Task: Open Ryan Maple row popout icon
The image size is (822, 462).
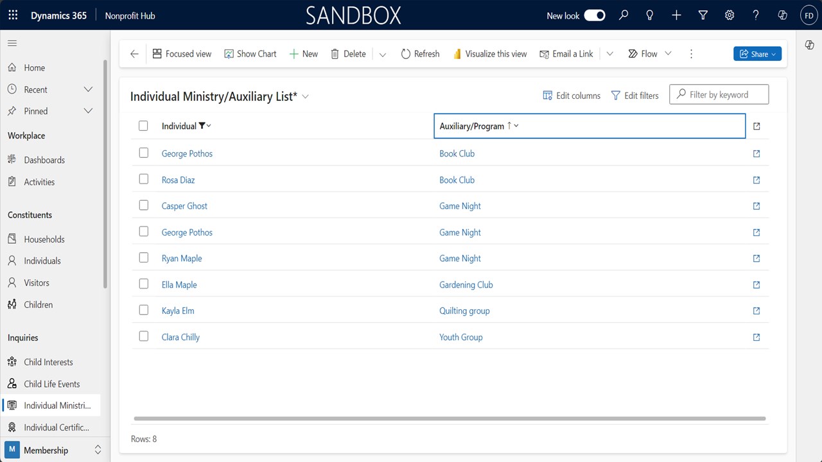Action: pos(756,259)
